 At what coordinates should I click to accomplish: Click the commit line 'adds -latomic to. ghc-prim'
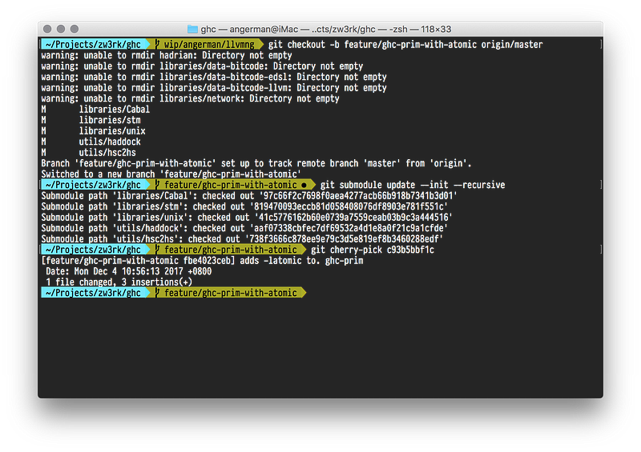point(202,261)
